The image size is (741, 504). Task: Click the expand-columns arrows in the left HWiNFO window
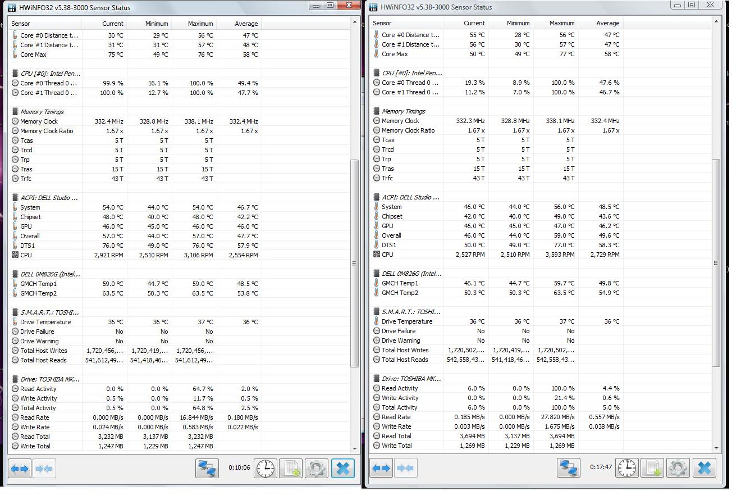[20, 468]
